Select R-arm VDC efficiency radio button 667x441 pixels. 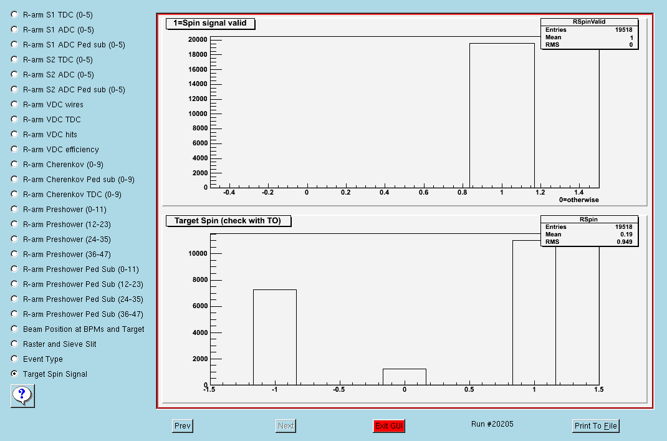pos(14,149)
